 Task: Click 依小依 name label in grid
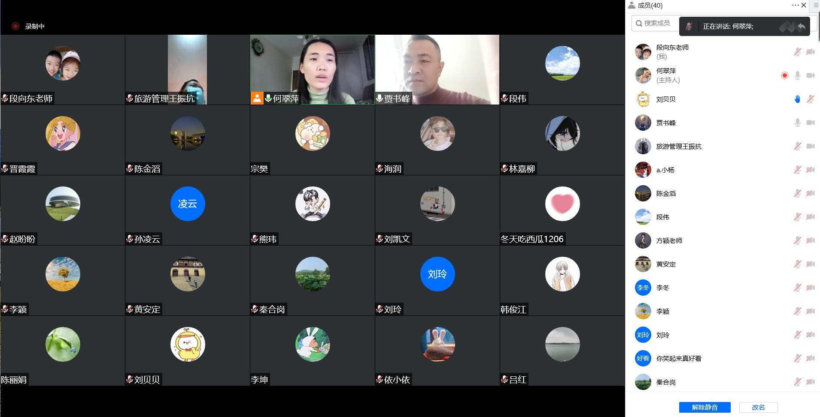coord(397,380)
